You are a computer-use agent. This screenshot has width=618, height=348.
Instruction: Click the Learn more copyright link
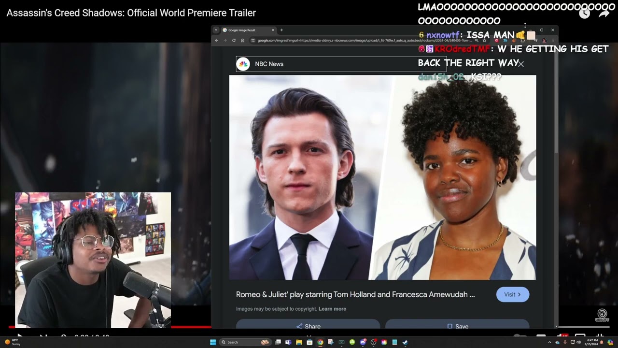pyautogui.click(x=332, y=309)
